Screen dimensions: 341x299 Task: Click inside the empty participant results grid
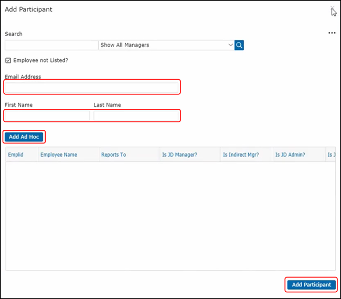click(170, 215)
